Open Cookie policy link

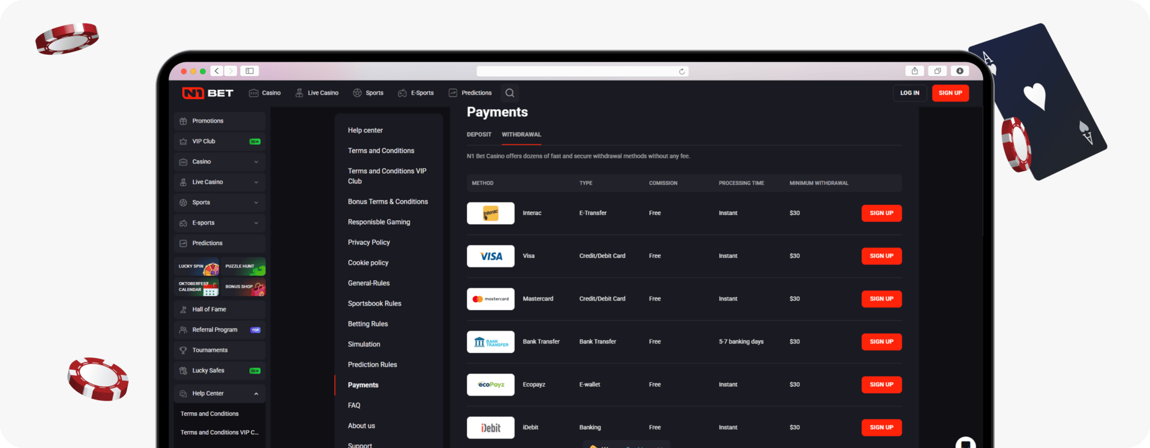pos(368,263)
